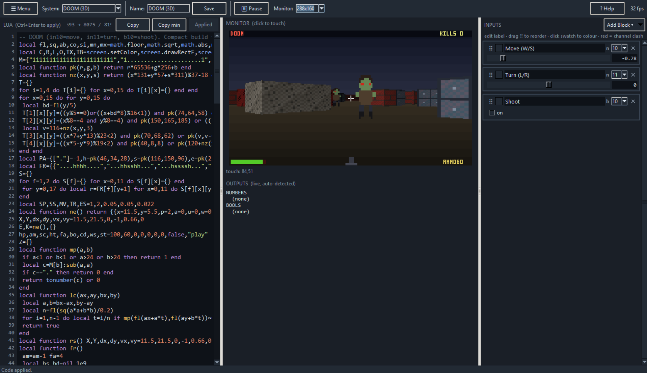Edit the Name field DOOM (3D)
The width and height of the screenshot is (647, 373).
coord(168,8)
